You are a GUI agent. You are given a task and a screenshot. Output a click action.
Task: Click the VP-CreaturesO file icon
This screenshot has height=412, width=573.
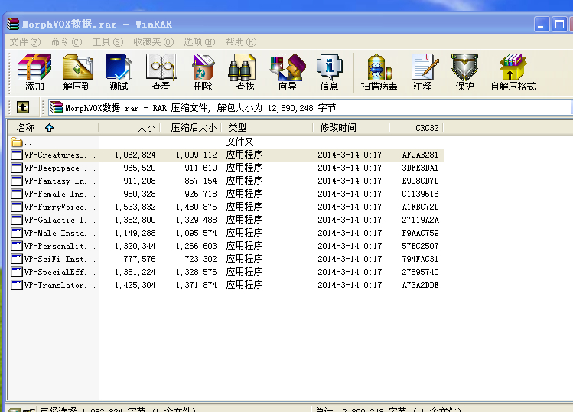pos(16,155)
